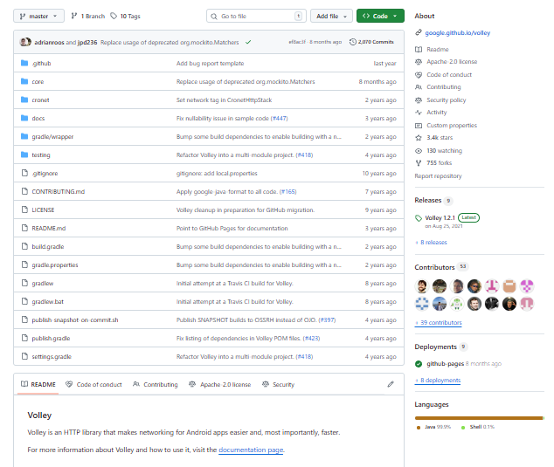Select the Contributing tab
Image resolution: width=554 pixels, height=467 pixels.
coord(156,384)
